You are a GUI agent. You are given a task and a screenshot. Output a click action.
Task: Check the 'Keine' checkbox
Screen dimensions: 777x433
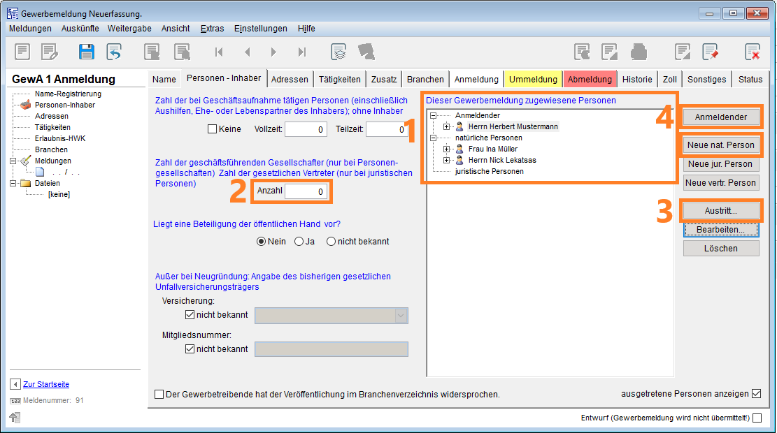coord(213,129)
